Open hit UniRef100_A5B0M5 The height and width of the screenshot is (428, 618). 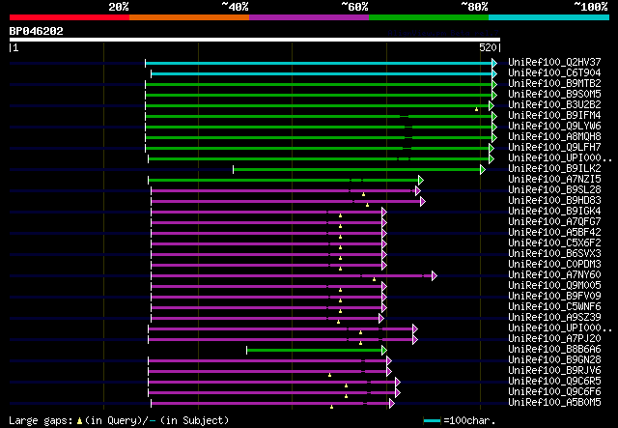coord(554,403)
